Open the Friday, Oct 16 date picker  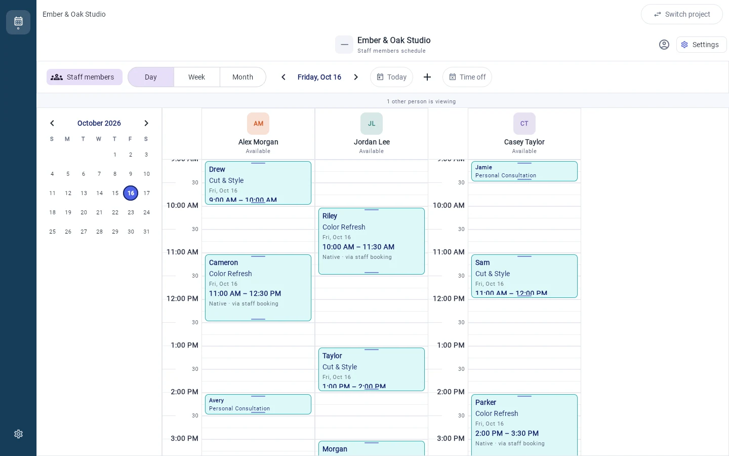(x=319, y=77)
